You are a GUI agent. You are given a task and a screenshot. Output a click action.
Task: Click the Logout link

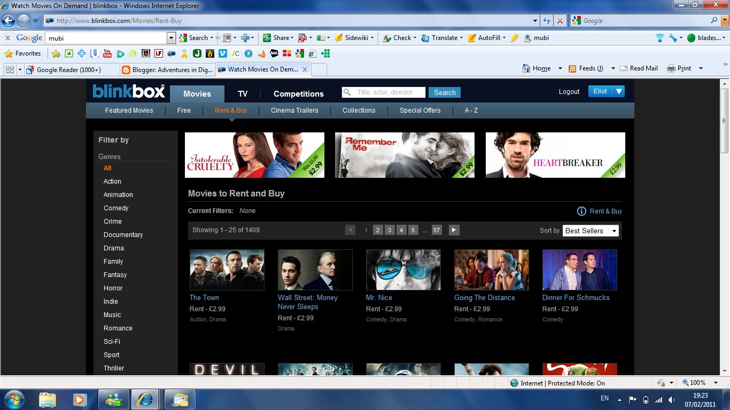click(x=569, y=92)
